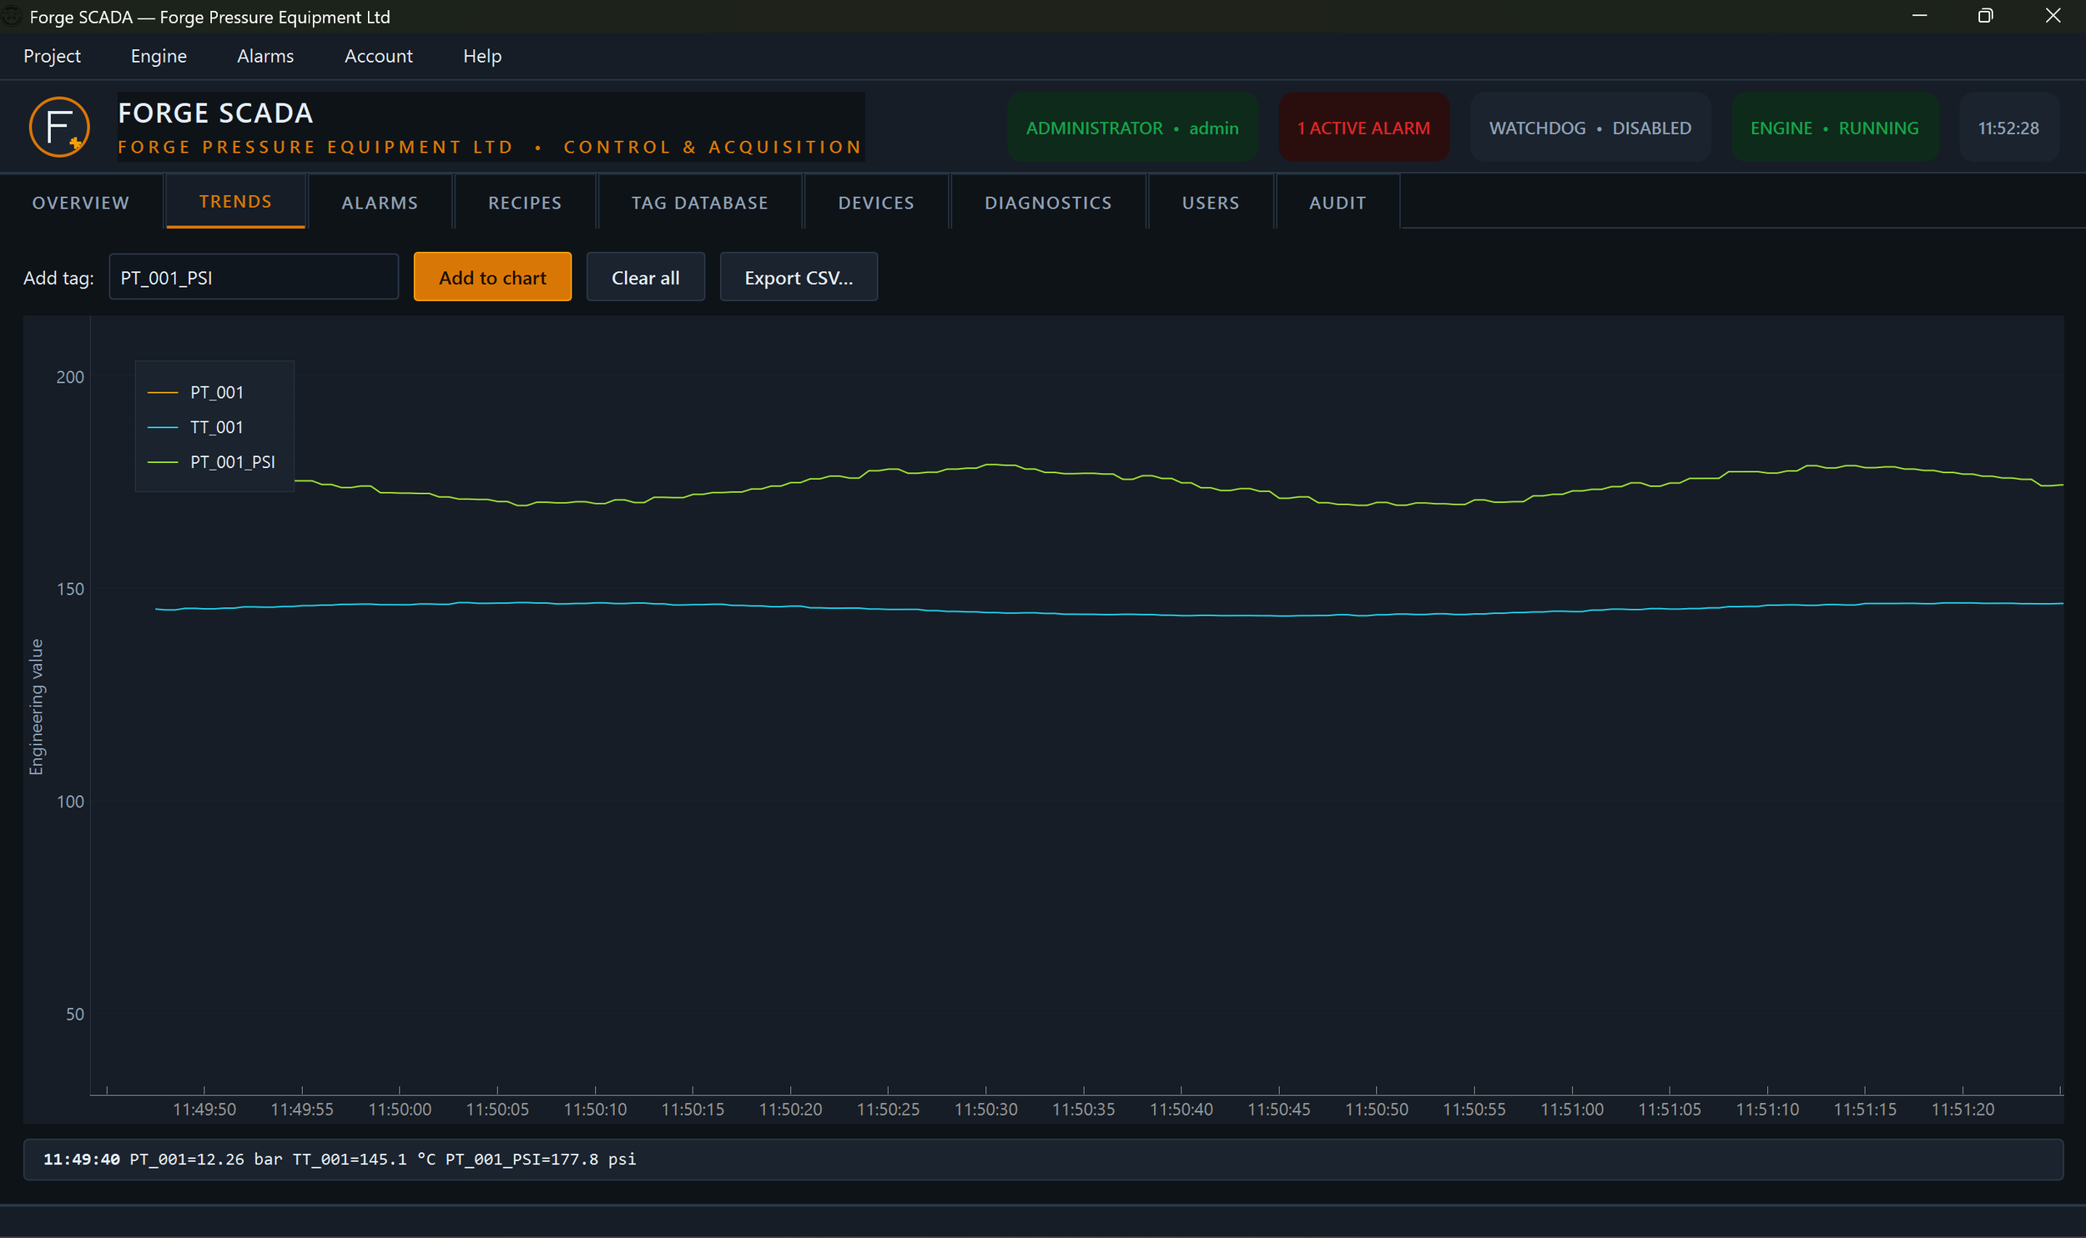Click the 1 Active Alarm badge
This screenshot has width=2086, height=1238.
point(1363,128)
